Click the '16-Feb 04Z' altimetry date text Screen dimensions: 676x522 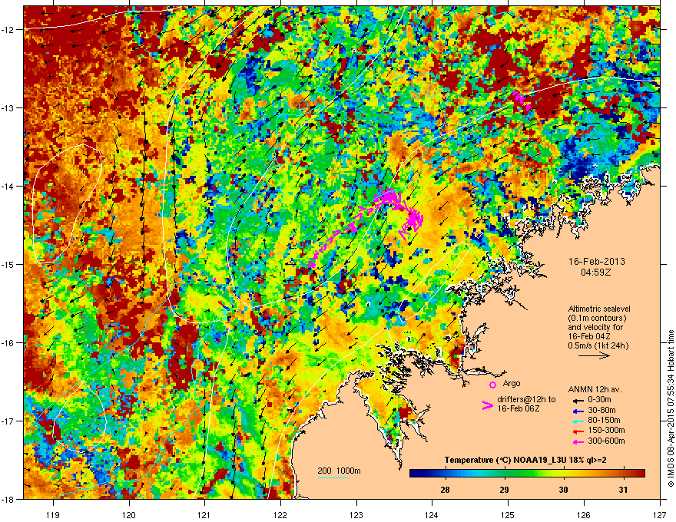[x=589, y=336]
